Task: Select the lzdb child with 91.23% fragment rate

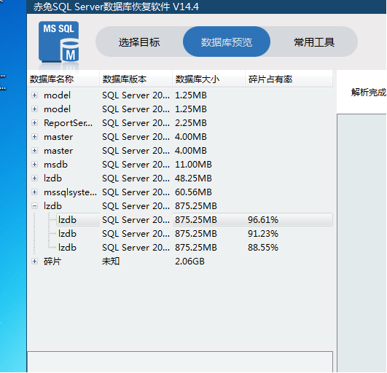Action: coord(195,234)
